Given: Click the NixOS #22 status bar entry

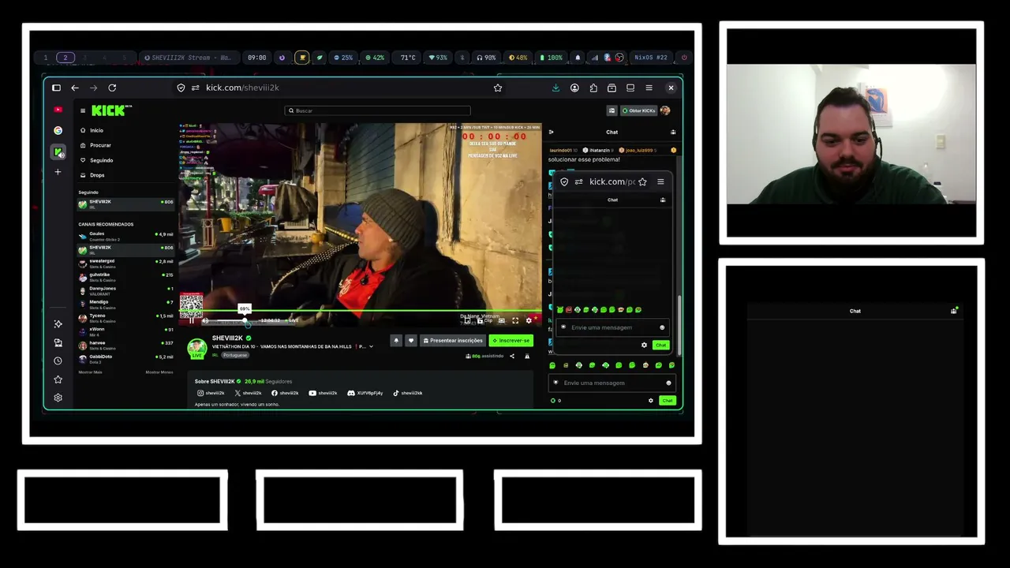Looking at the screenshot, I should 651,58.
